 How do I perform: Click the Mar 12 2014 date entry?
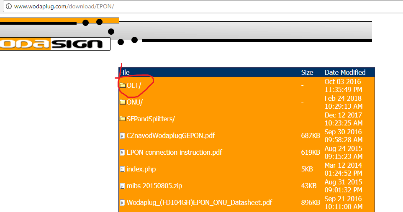(x=344, y=169)
